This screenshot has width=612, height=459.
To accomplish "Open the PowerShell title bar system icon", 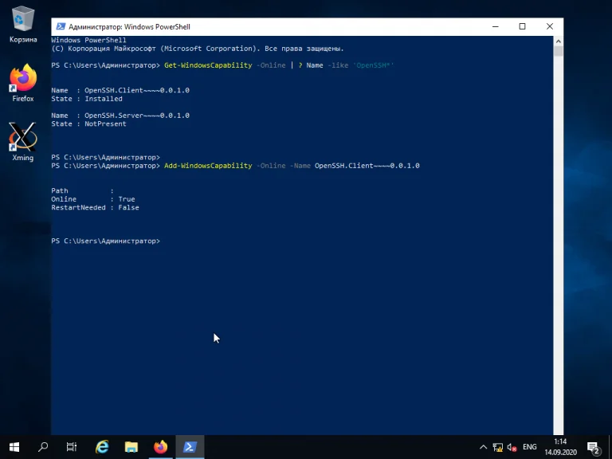I will pos(61,26).
